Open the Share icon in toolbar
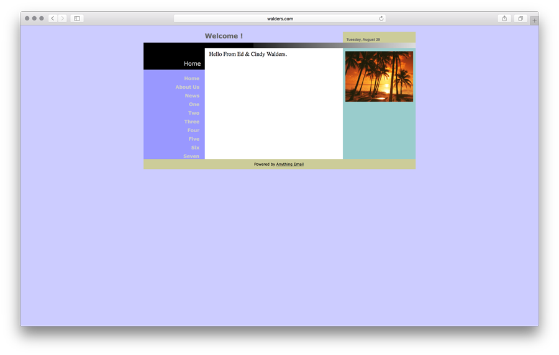This screenshot has height=355, width=559. pos(504,19)
